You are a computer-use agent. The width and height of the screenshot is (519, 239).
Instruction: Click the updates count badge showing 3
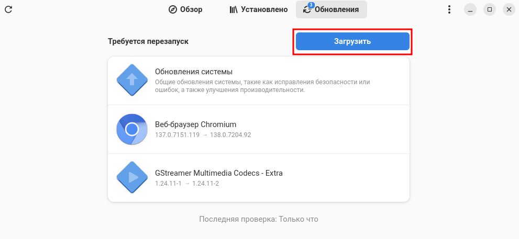(311, 5)
